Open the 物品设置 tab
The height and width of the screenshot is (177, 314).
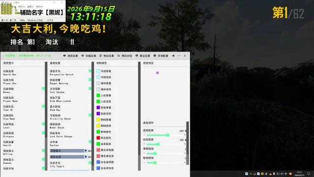point(106,56)
